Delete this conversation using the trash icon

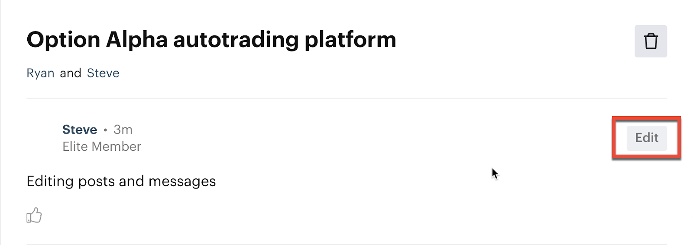coord(651,41)
